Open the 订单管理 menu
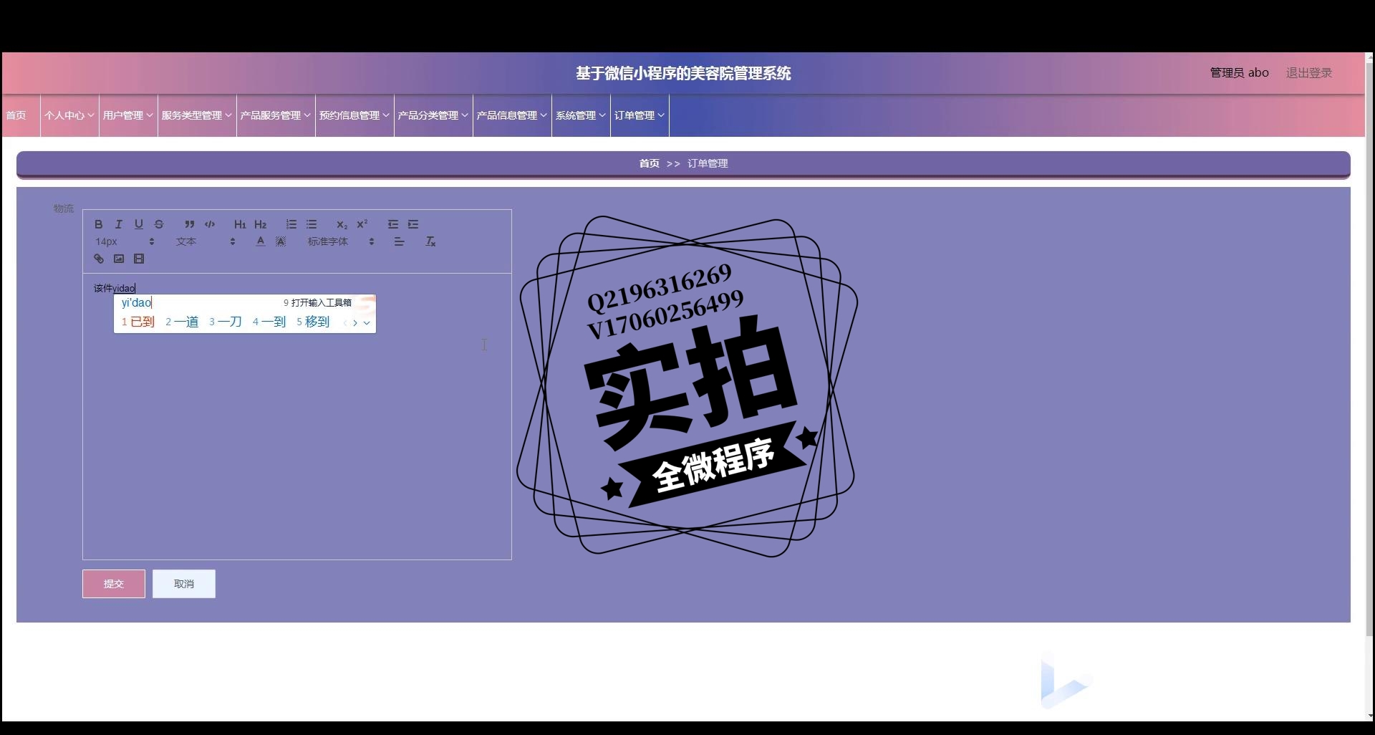Image resolution: width=1375 pixels, height=735 pixels. tap(640, 115)
